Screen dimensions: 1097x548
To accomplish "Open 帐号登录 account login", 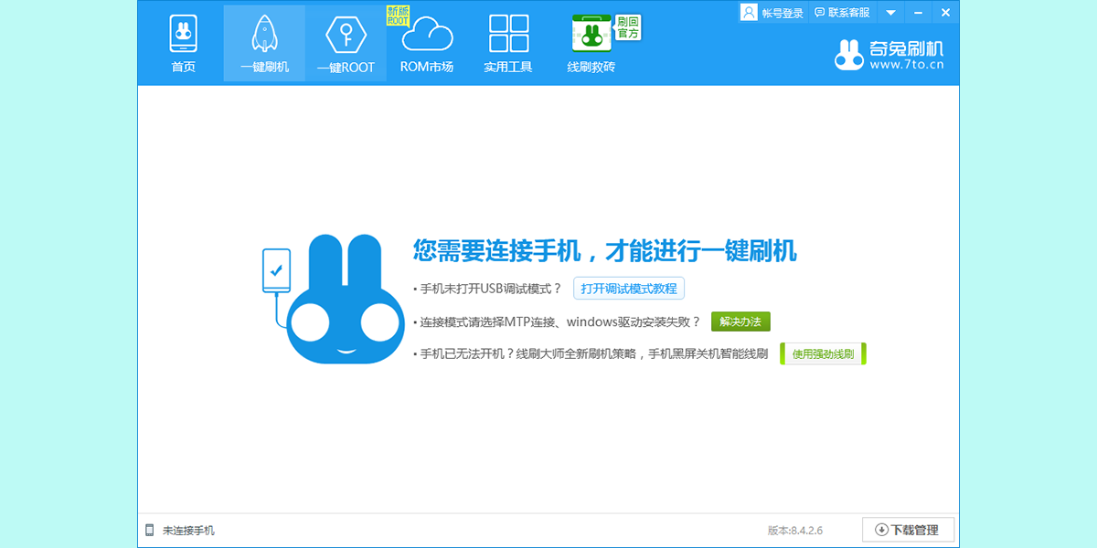I will [x=773, y=13].
